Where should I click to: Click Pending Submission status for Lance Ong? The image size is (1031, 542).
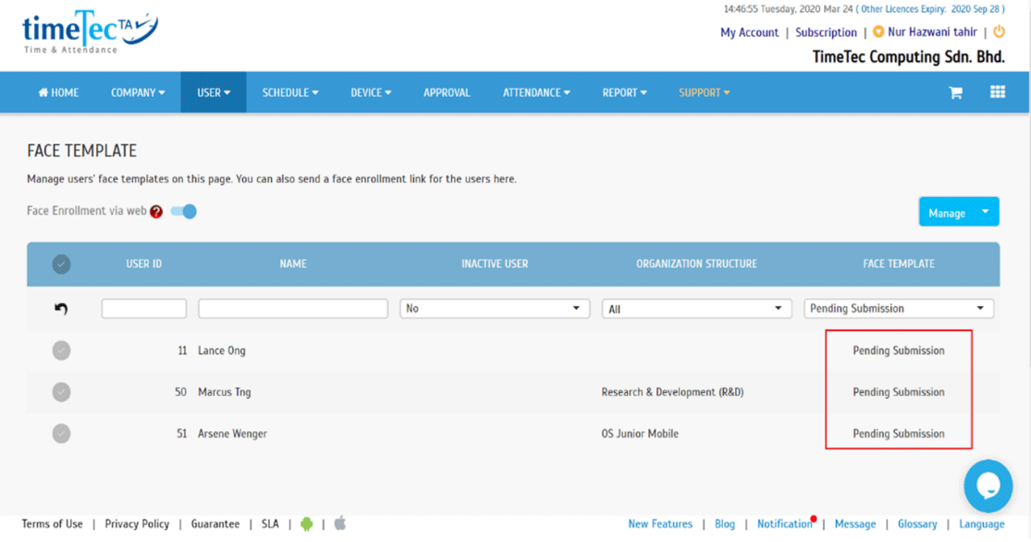[x=899, y=351]
